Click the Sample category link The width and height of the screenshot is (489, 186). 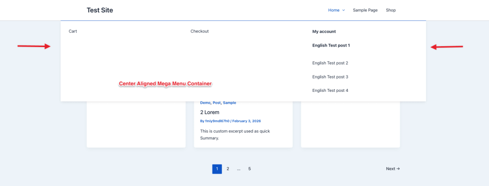229,103
